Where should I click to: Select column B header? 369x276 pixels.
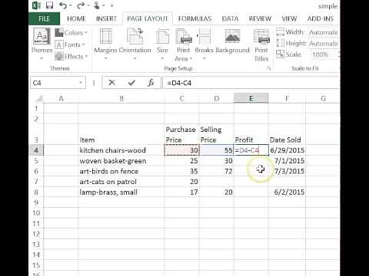(x=121, y=98)
